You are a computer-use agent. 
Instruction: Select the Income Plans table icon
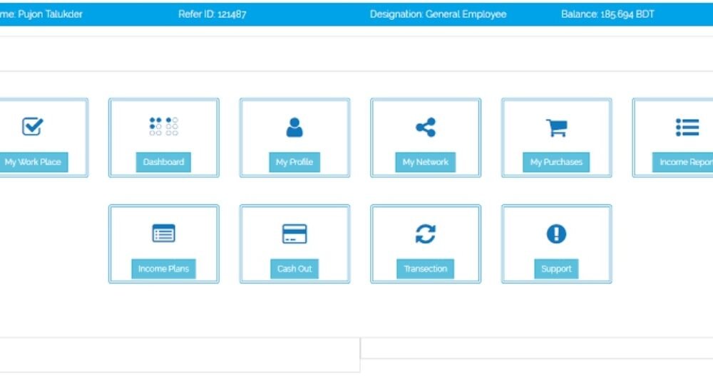[x=163, y=234]
